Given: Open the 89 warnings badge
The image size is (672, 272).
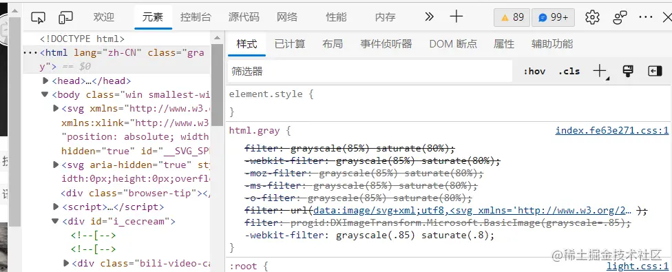Looking at the screenshot, I should pos(512,17).
